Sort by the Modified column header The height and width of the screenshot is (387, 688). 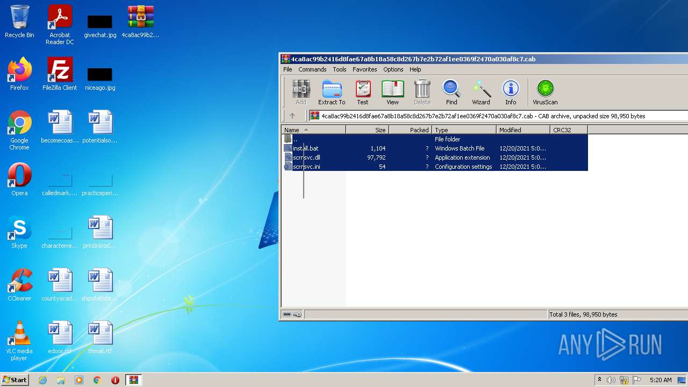(x=523, y=130)
